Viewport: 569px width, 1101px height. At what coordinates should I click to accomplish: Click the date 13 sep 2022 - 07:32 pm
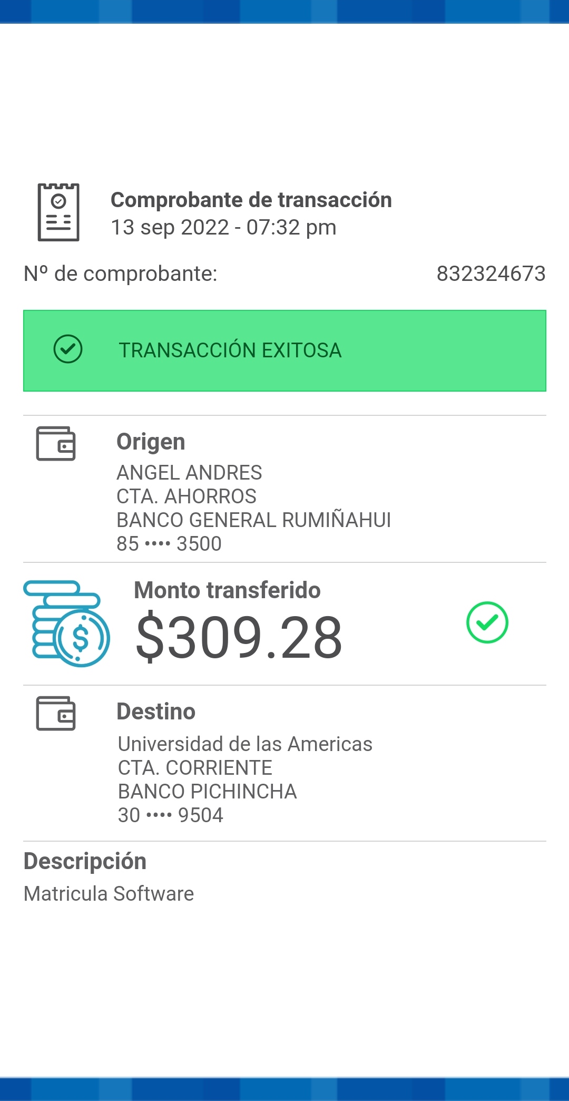point(223,228)
